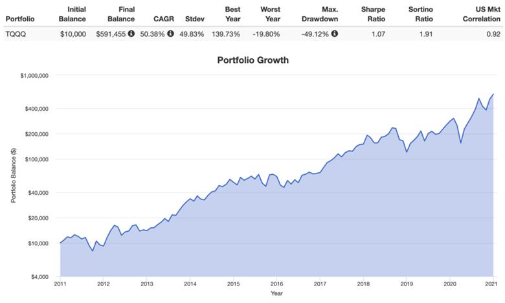
Task: Select the Initial Balance column header
Action: [73, 14]
